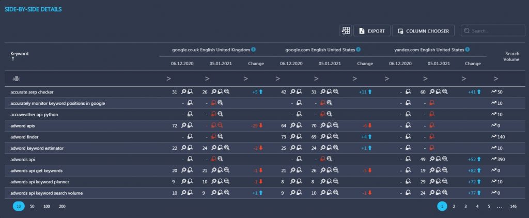Click last magnifier icon next to rank 70, adword apis
The width and height of the screenshot is (529, 218).
pos(336,125)
